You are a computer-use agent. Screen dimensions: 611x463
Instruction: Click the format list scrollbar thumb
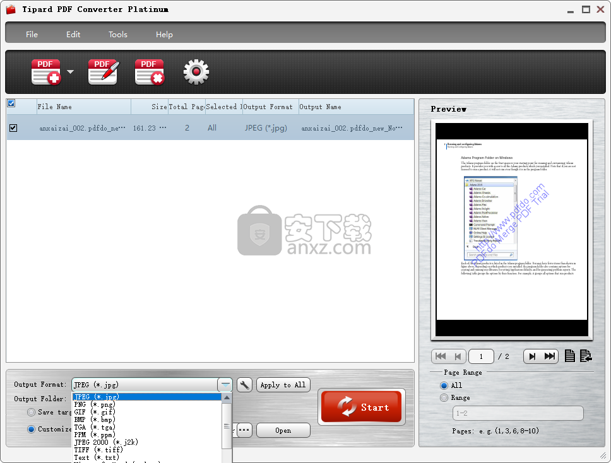click(227, 426)
